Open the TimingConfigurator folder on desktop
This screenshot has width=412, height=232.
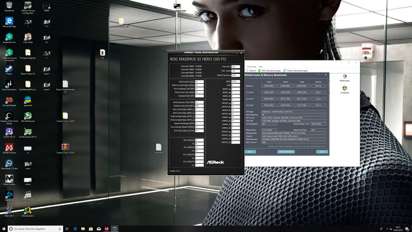pyautogui.click(x=28, y=53)
